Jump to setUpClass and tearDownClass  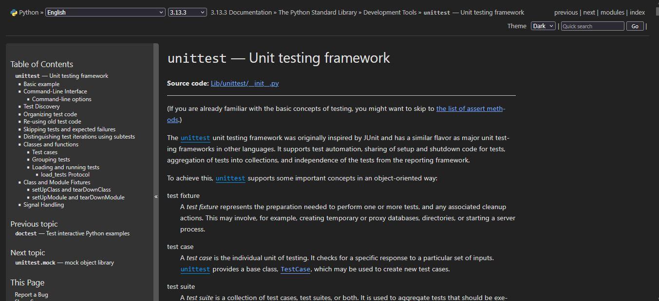click(x=72, y=190)
